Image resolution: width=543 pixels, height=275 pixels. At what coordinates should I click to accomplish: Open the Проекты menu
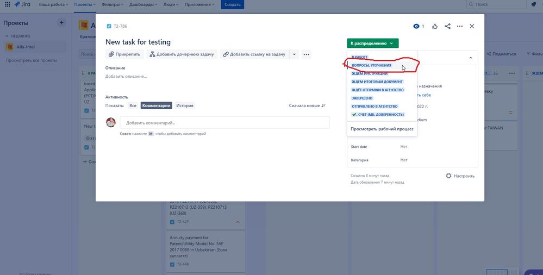tap(85, 4)
